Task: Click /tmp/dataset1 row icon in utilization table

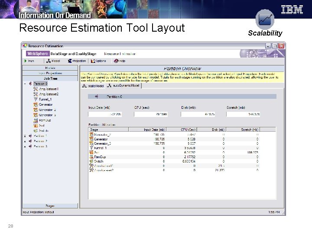Action: (x=91, y=166)
